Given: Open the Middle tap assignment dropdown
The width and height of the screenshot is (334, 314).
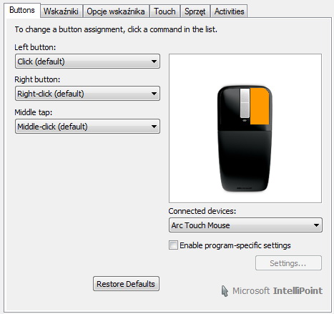Looking at the screenshot, I should pyautogui.click(x=87, y=127).
